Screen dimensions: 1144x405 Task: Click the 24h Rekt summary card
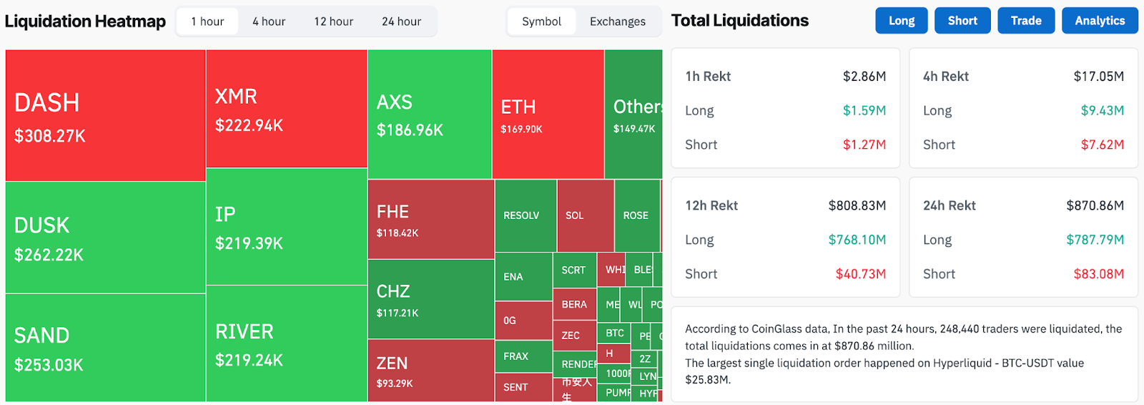click(1023, 238)
